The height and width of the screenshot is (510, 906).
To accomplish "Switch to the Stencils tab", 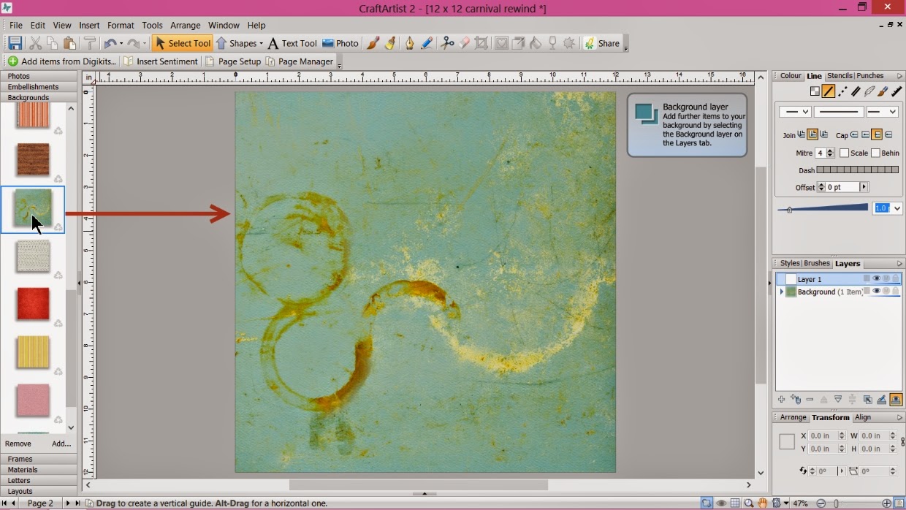I will pos(840,76).
